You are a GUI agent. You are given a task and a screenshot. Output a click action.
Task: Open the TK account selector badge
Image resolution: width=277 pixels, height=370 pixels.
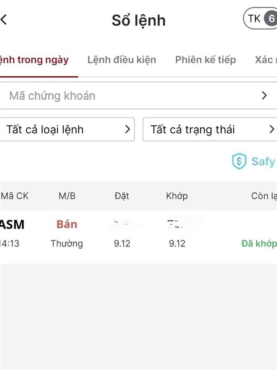coord(261,19)
